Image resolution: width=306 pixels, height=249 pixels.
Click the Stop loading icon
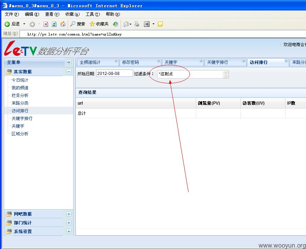click(x=46, y=24)
